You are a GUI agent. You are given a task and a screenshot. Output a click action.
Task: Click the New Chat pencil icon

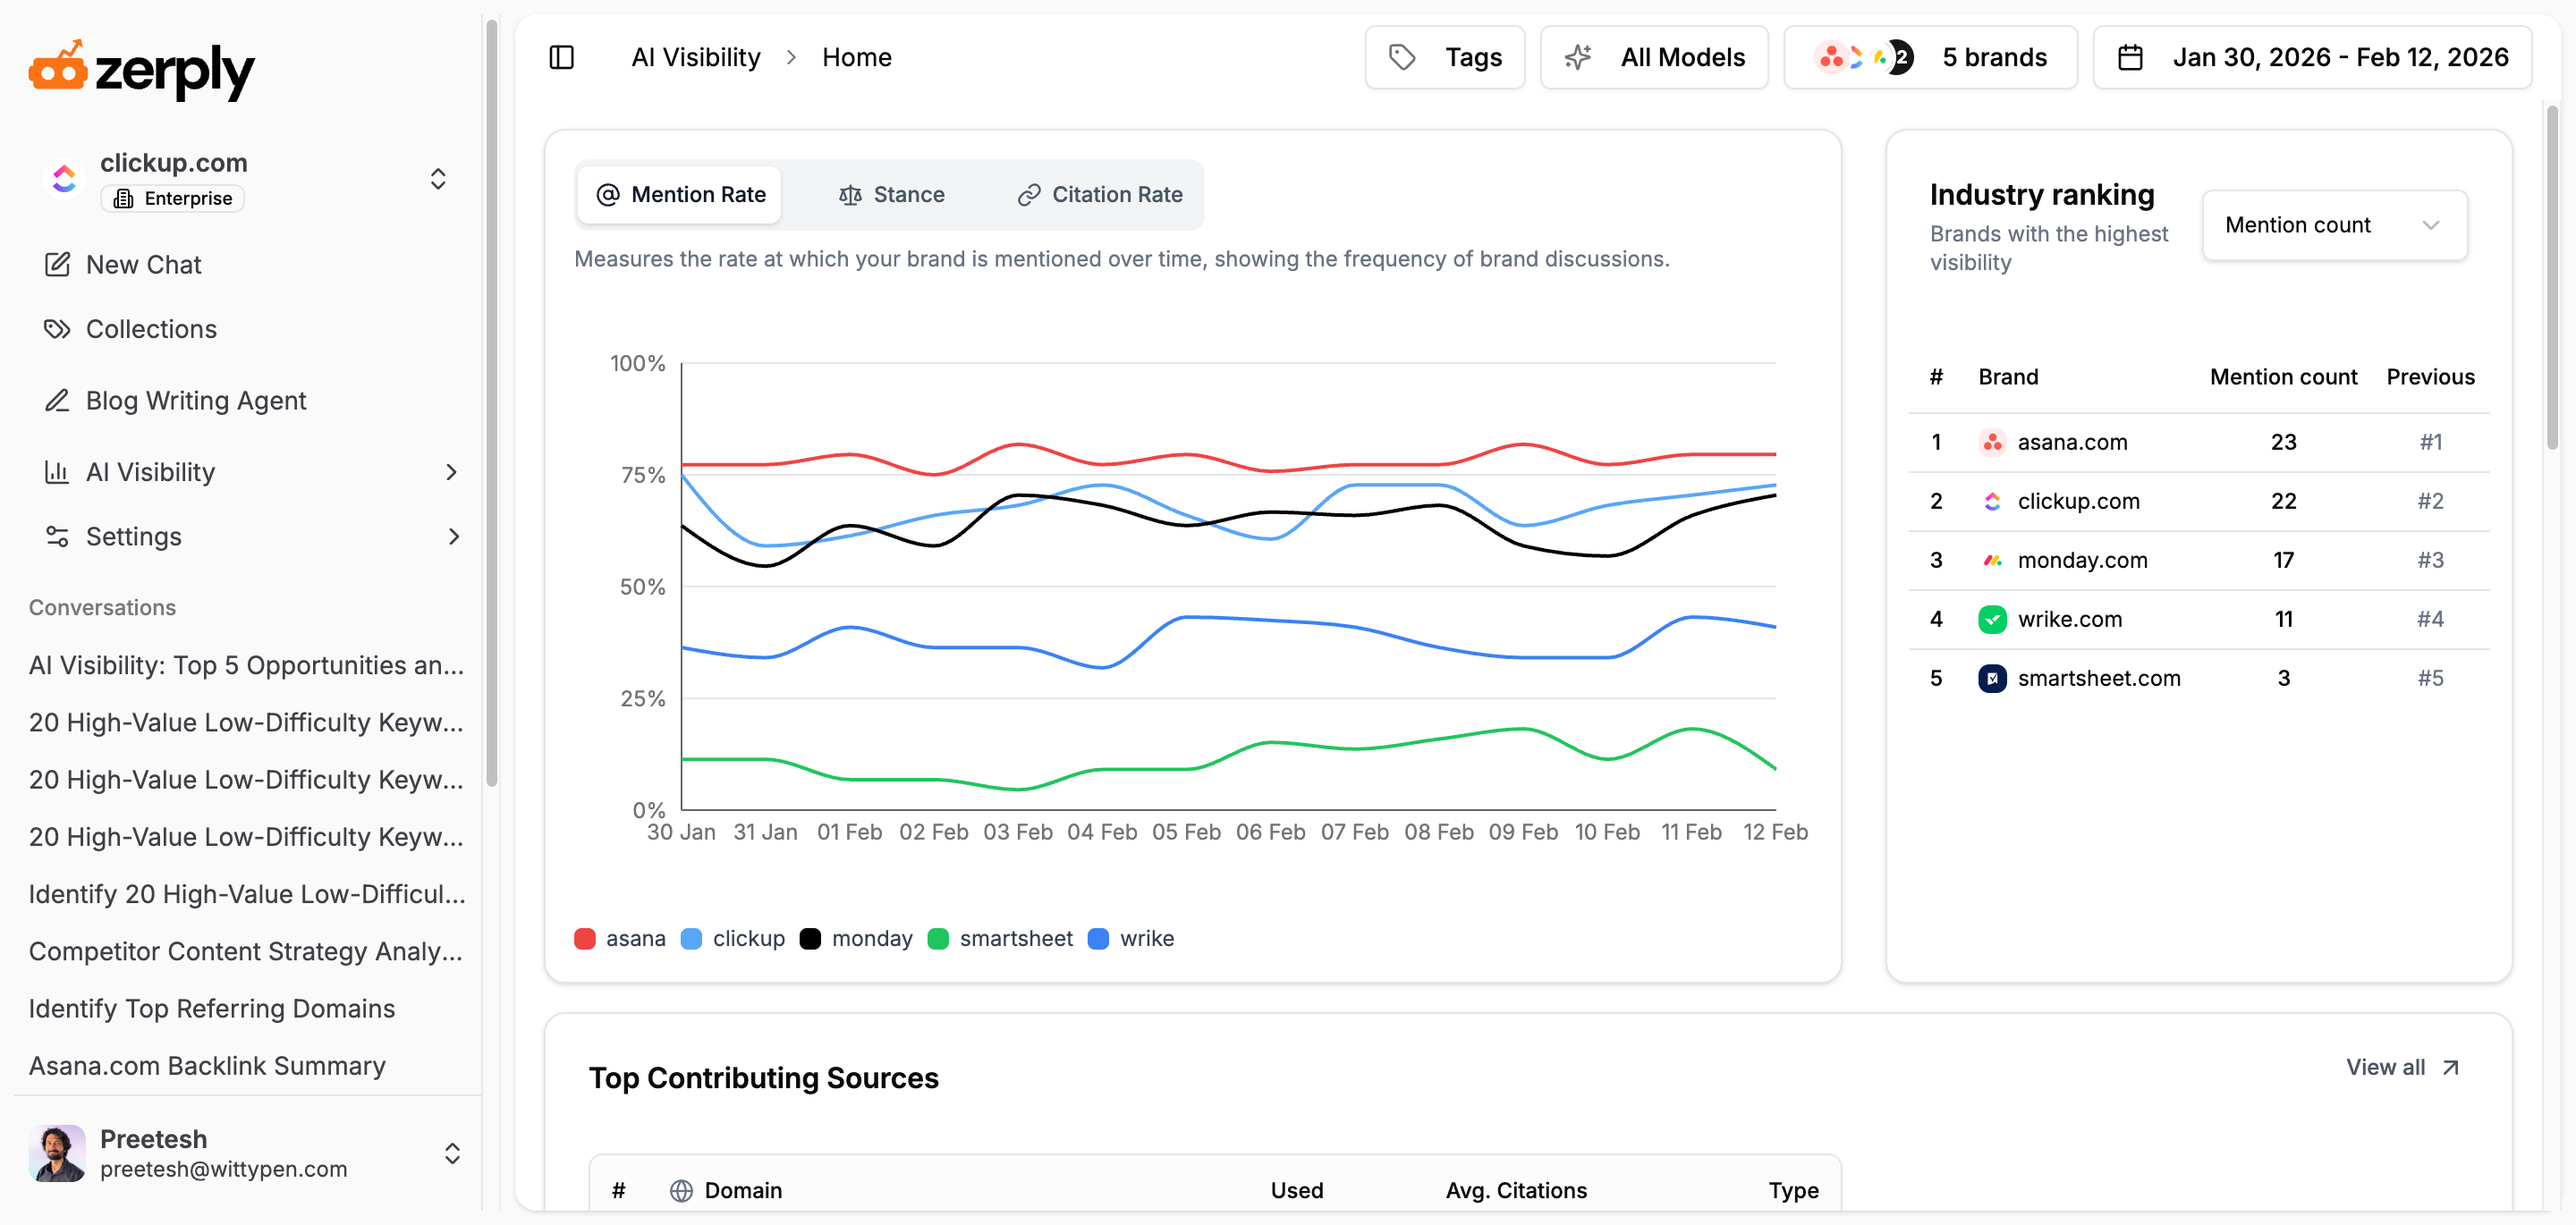click(x=57, y=264)
